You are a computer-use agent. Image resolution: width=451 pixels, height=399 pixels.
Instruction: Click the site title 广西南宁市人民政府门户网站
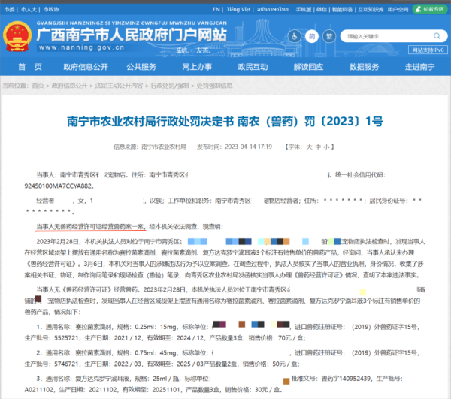click(x=132, y=35)
